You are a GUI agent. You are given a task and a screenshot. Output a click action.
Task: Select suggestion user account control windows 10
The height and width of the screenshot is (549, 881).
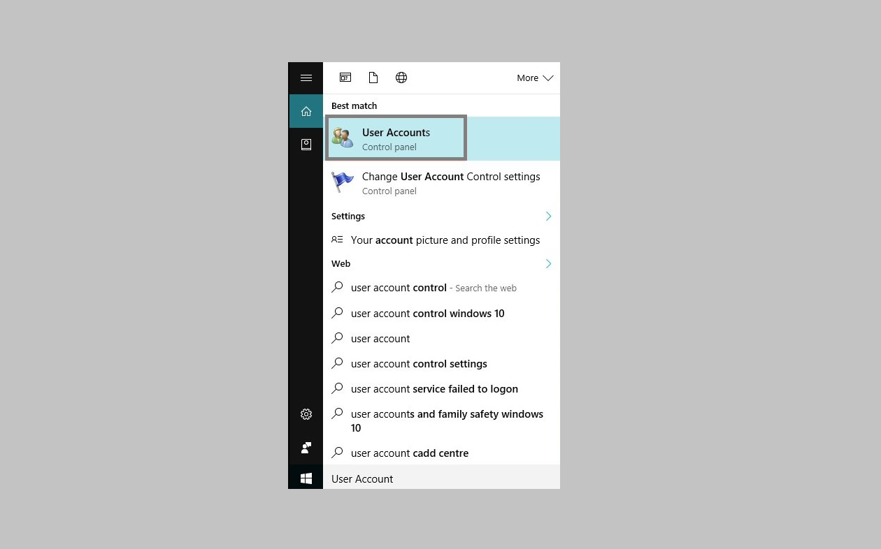441,313
